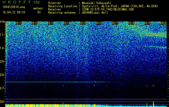
Task: Click the 0813 time marker
Action: (x=51, y=23)
